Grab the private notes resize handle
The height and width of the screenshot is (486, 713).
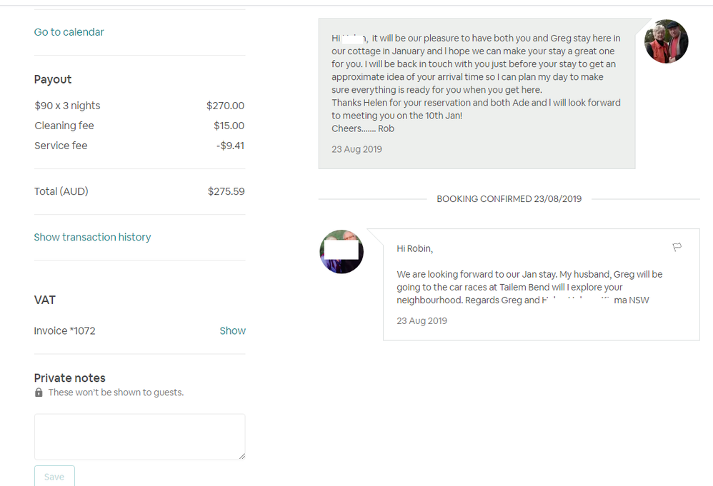coord(241,456)
